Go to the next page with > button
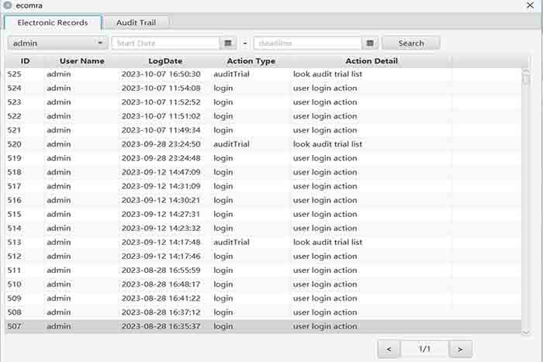The width and height of the screenshot is (543, 362). pyautogui.click(x=460, y=350)
